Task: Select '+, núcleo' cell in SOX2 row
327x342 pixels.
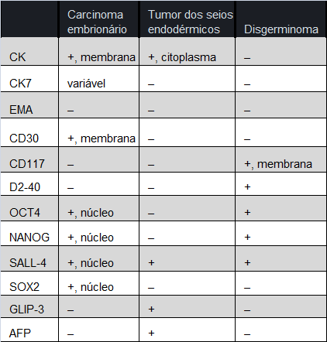Action: coord(91,287)
